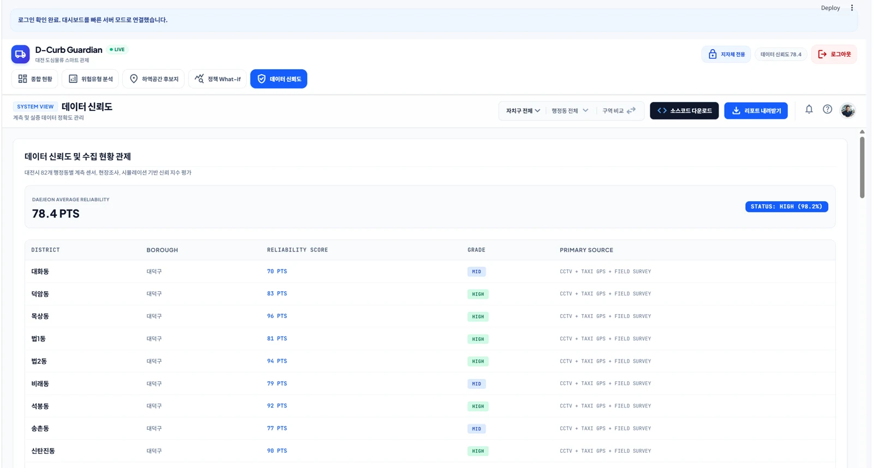The height and width of the screenshot is (468, 873).
Task: Open the notifications bell
Action: point(809,110)
